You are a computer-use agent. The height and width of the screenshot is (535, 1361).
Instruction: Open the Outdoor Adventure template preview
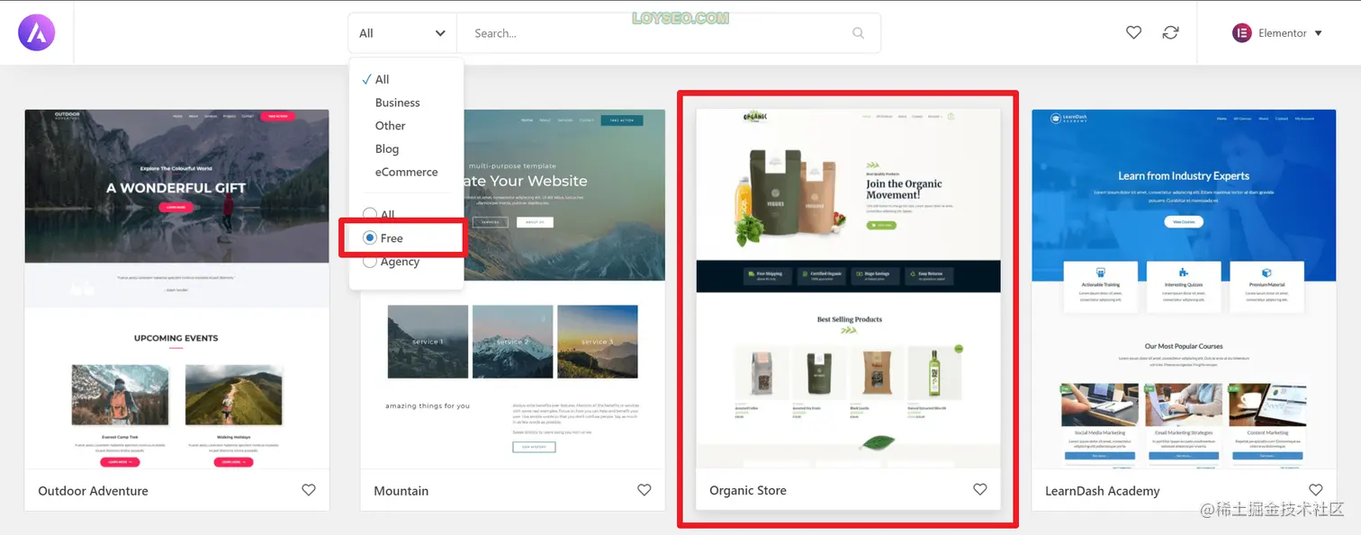point(176,289)
